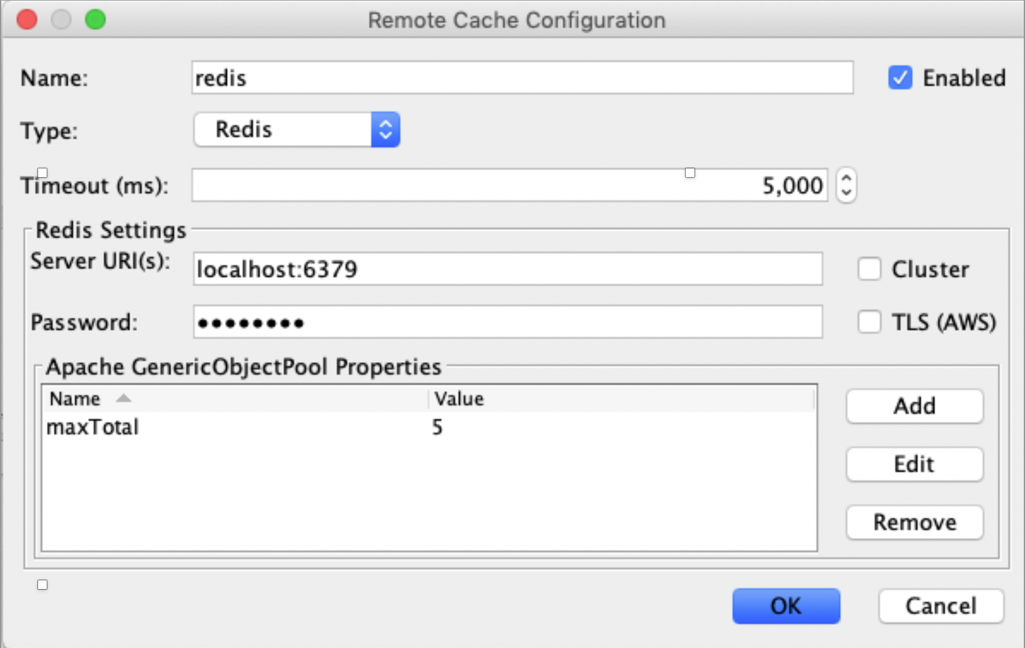
Task: Click the Add property button
Action: (x=914, y=406)
